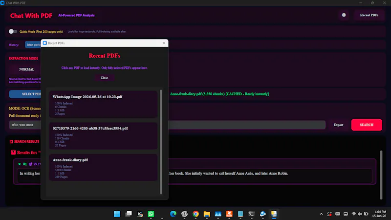
Task: Click the theme circle icon beside Recent PDFs
Action: pyautogui.click(x=344, y=15)
